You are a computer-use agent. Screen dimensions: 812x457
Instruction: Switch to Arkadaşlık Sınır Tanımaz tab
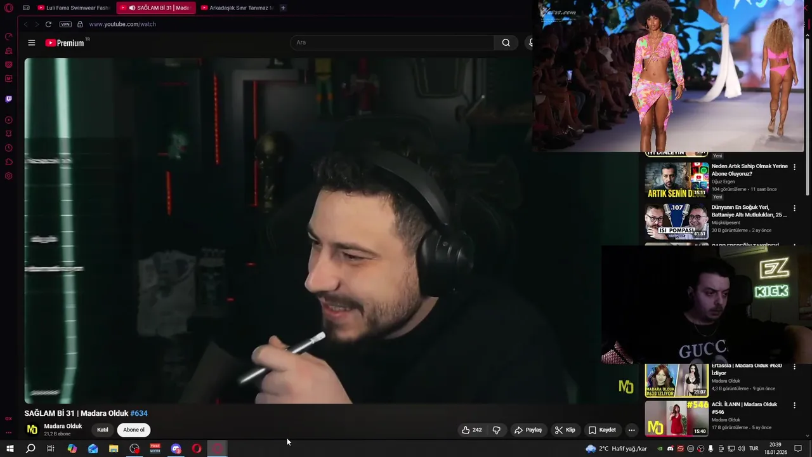click(x=236, y=8)
